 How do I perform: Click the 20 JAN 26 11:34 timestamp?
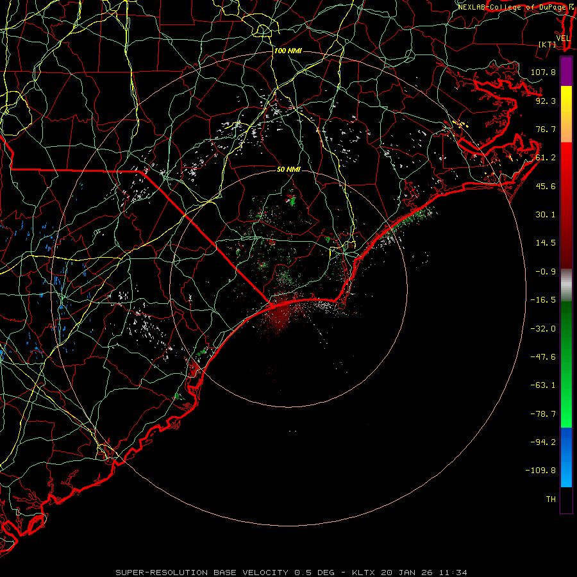point(424,573)
